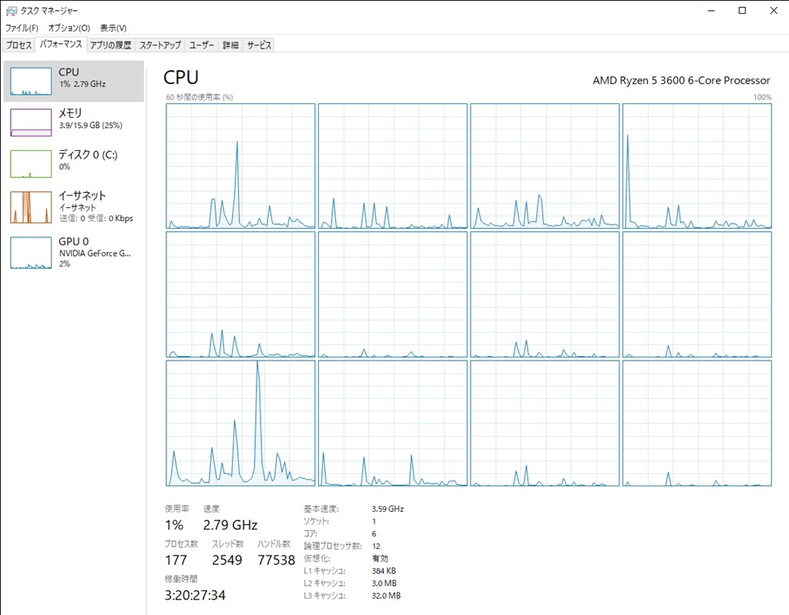Maximize the Task Manager window
789x615 pixels.
742,11
